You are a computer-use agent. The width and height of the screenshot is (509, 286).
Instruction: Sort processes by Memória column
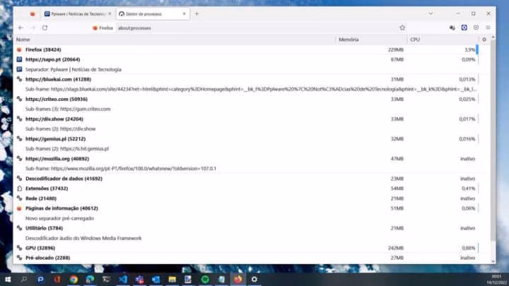point(371,40)
